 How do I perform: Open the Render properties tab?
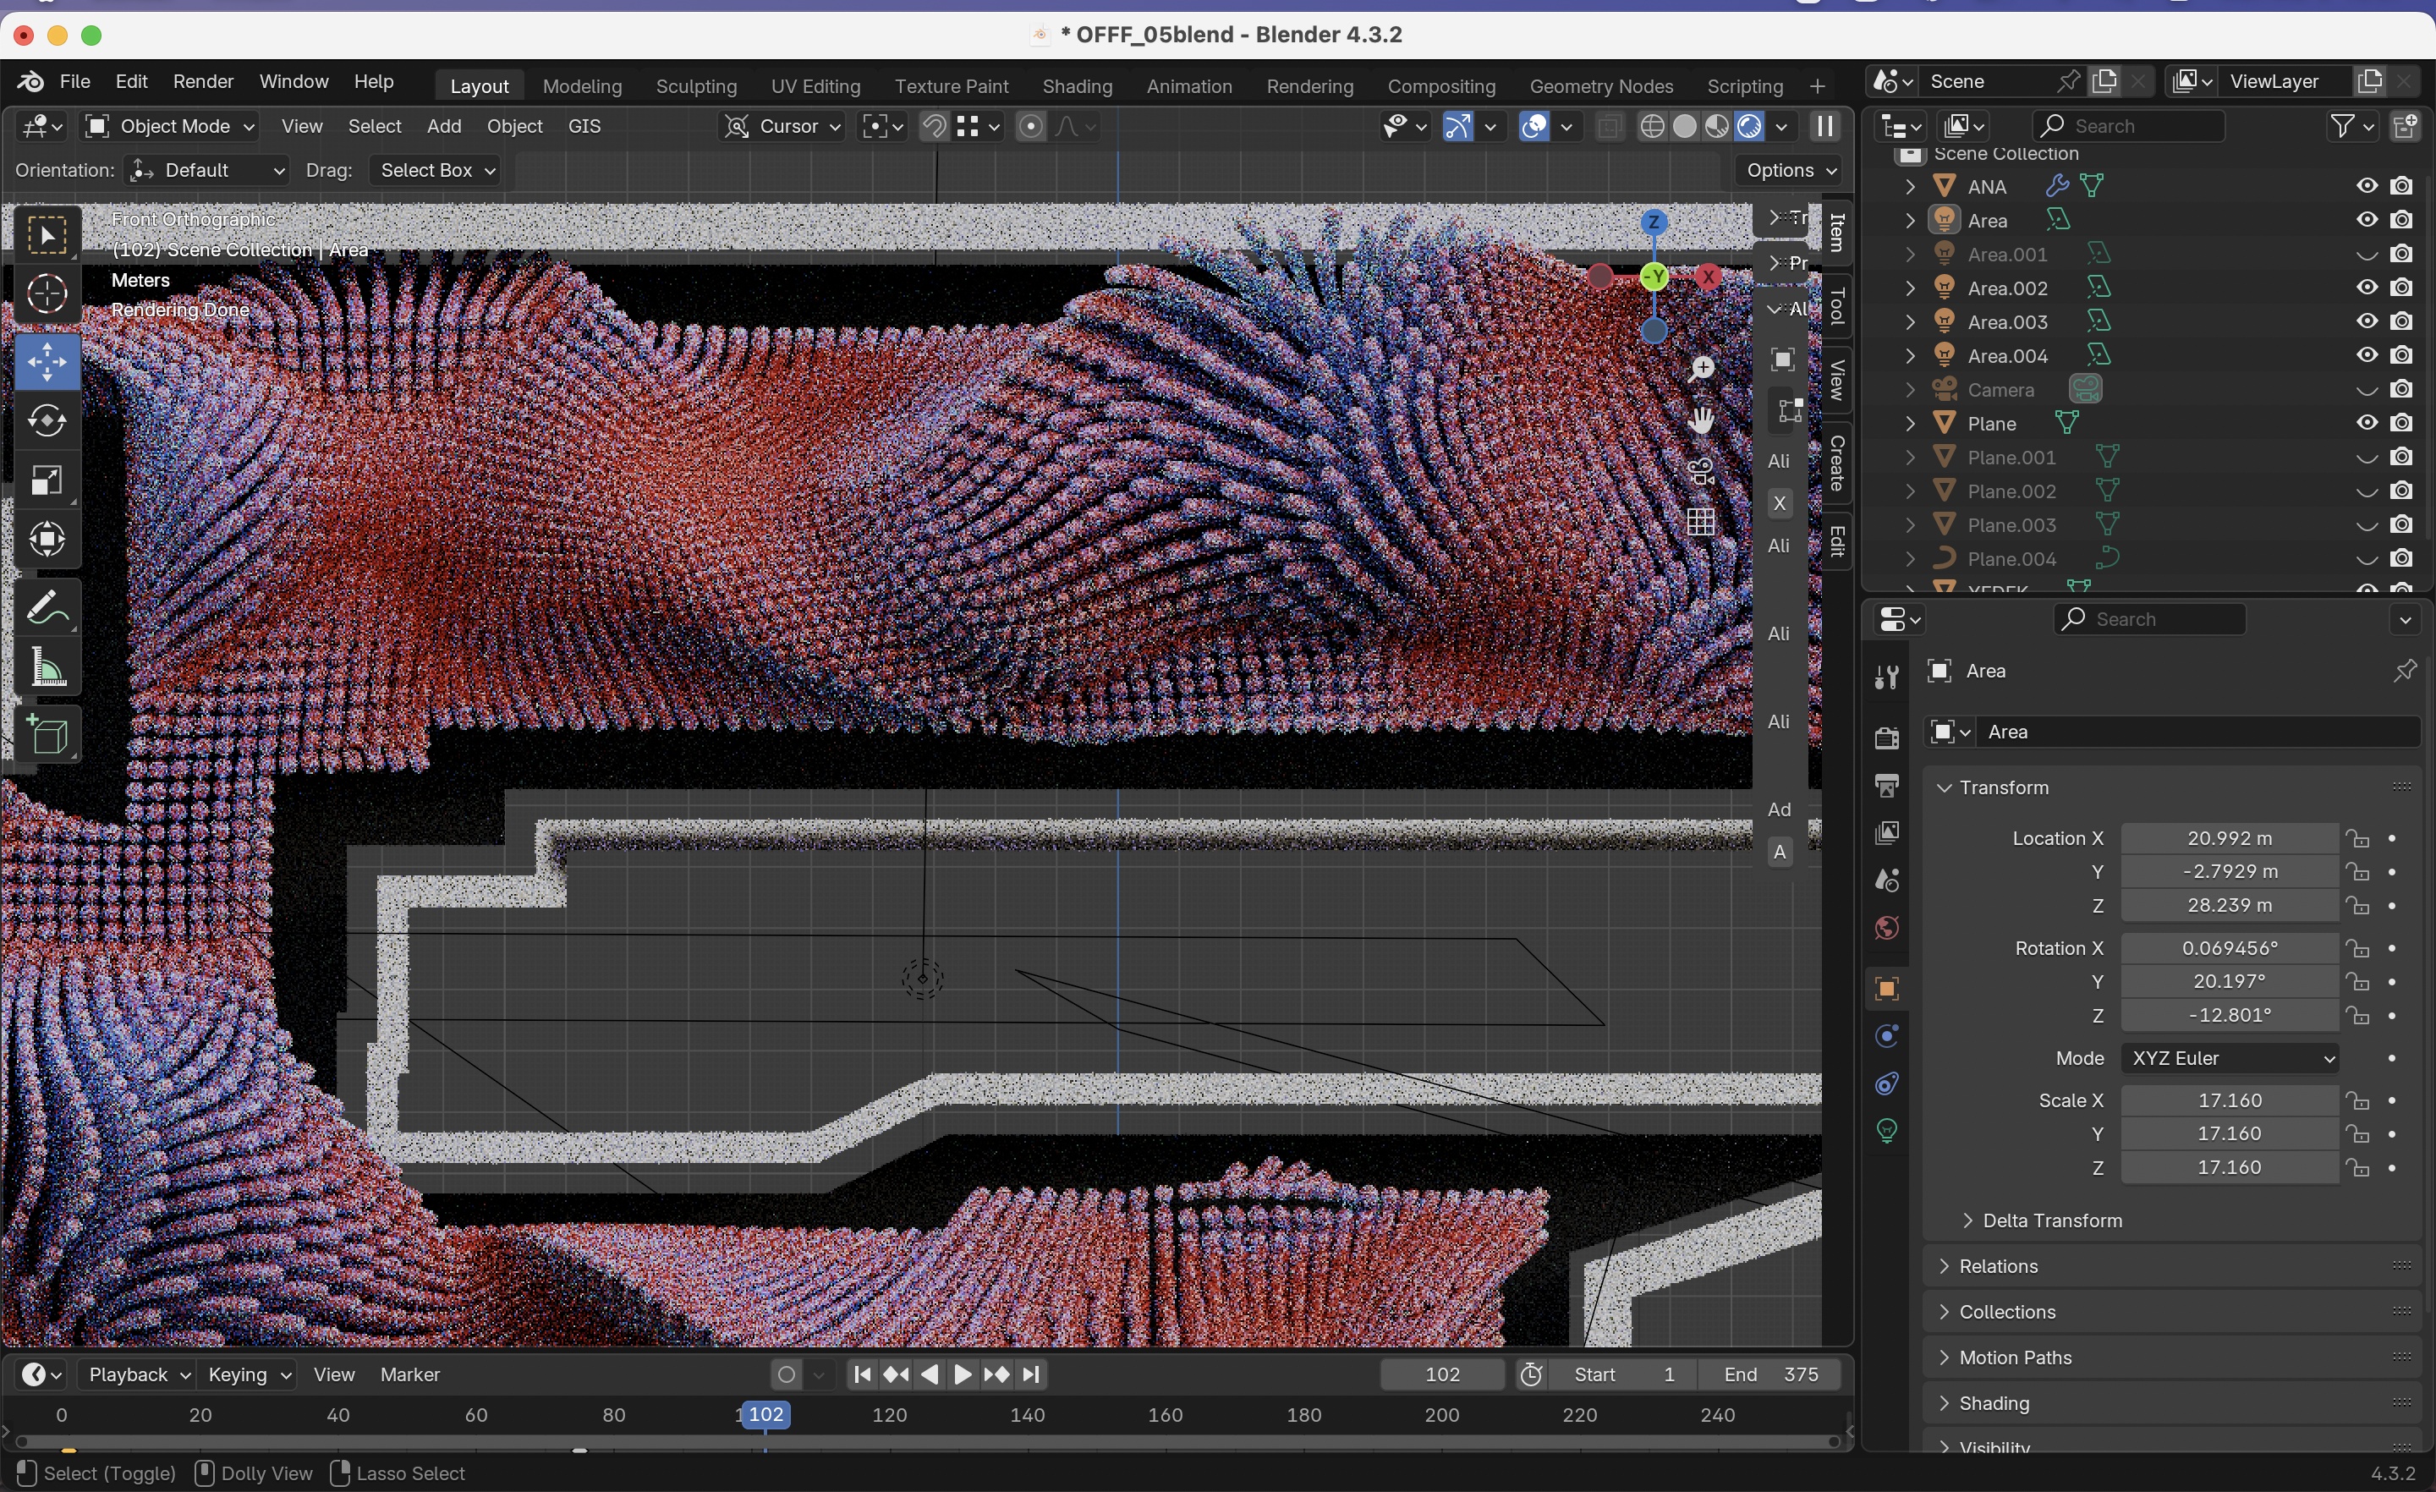1886,738
